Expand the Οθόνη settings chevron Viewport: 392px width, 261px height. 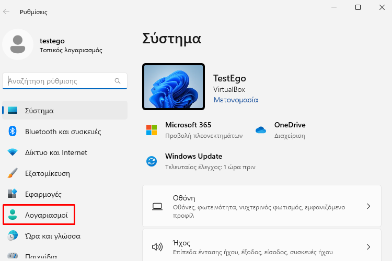pyautogui.click(x=368, y=206)
